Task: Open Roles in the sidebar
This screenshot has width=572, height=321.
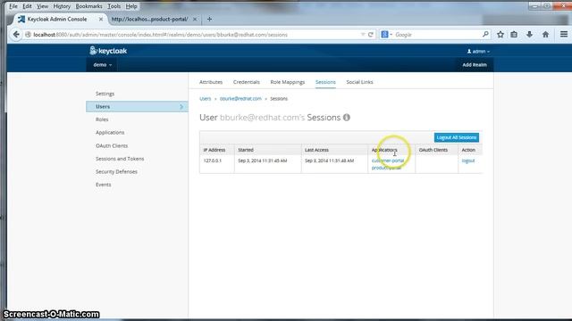Action: (x=102, y=119)
